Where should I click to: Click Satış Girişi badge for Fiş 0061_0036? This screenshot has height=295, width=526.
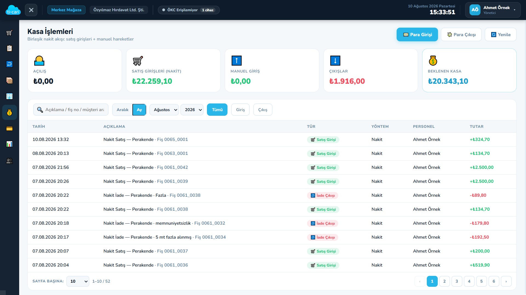tap(323, 265)
